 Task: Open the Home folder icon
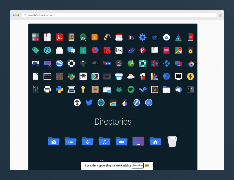click(155, 141)
